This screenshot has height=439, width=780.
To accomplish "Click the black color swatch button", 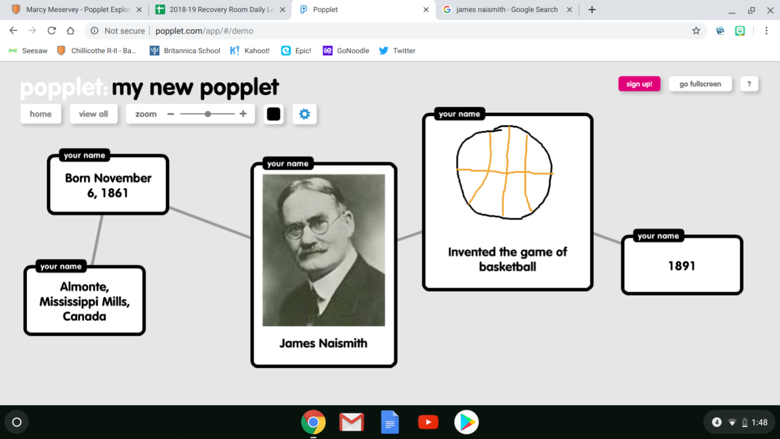I will [x=273, y=114].
